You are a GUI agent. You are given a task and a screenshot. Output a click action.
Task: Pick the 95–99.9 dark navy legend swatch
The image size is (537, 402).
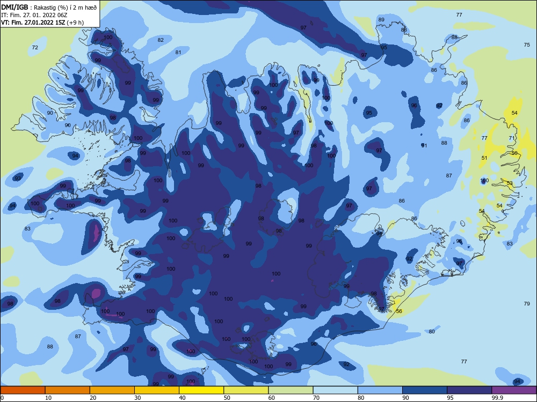469,390
